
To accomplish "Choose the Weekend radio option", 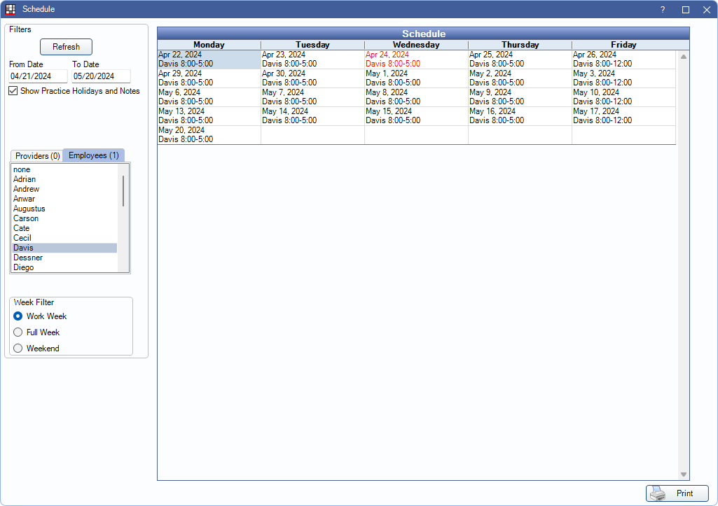I will 18,349.
